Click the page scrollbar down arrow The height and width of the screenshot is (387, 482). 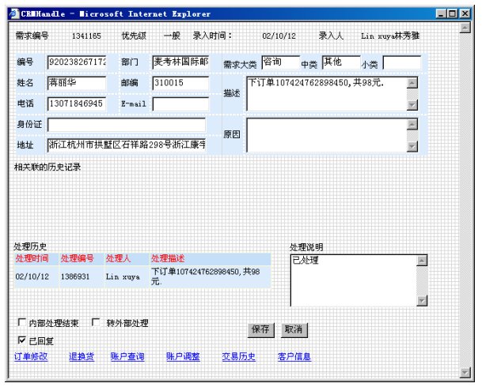click(465, 372)
